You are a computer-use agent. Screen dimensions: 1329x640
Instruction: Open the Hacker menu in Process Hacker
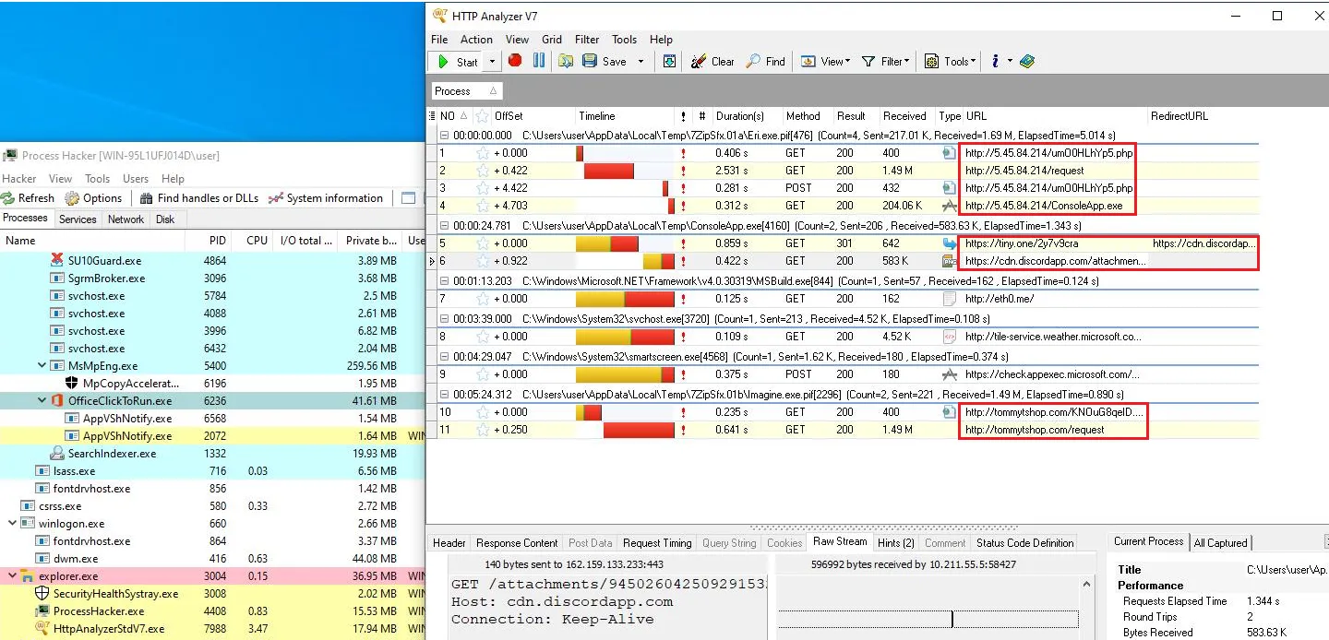[x=19, y=179]
